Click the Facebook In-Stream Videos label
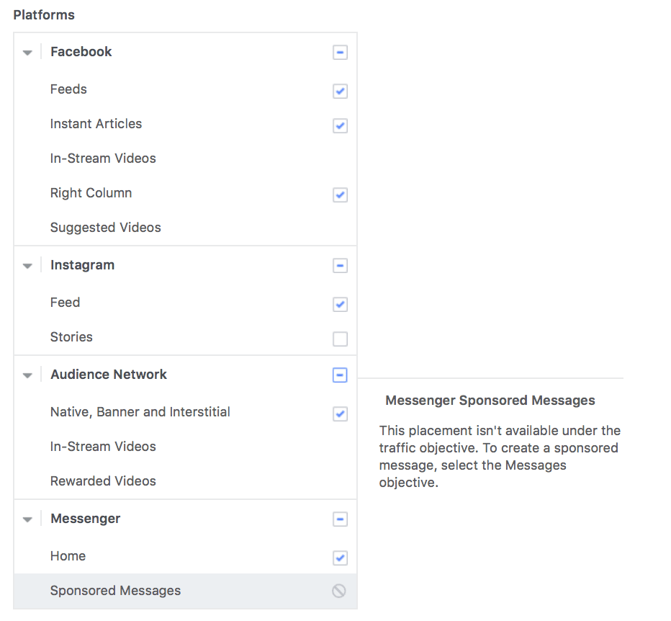671x621 pixels. coord(103,158)
